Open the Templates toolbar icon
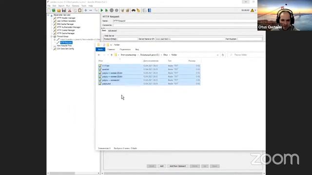Viewport: 312px width, 175px height. 54,10
